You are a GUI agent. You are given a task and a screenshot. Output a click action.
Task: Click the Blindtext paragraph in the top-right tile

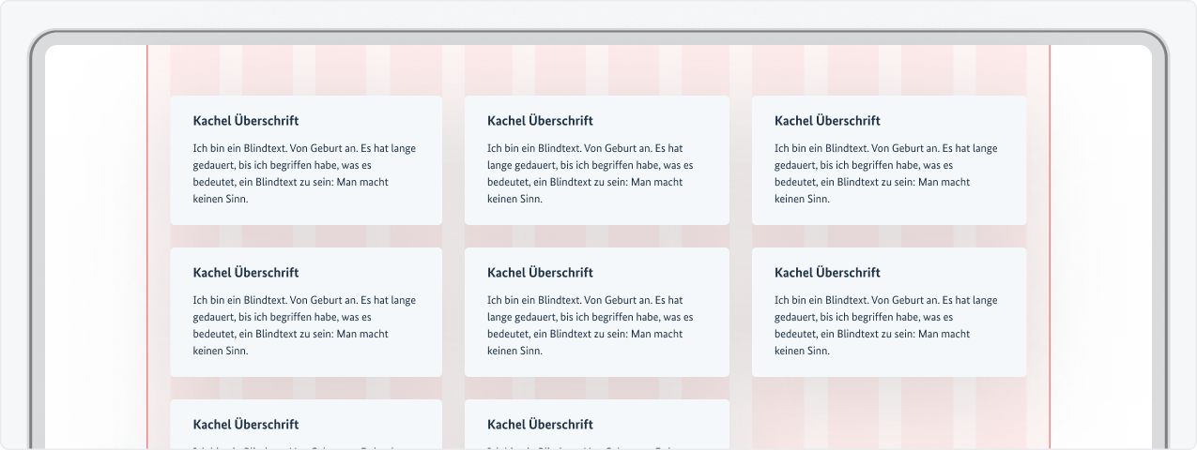tap(885, 173)
